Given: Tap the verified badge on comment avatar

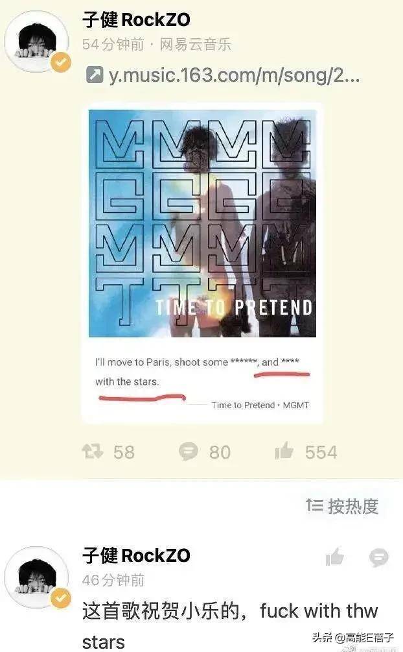Looking at the screenshot, I should tap(61, 598).
